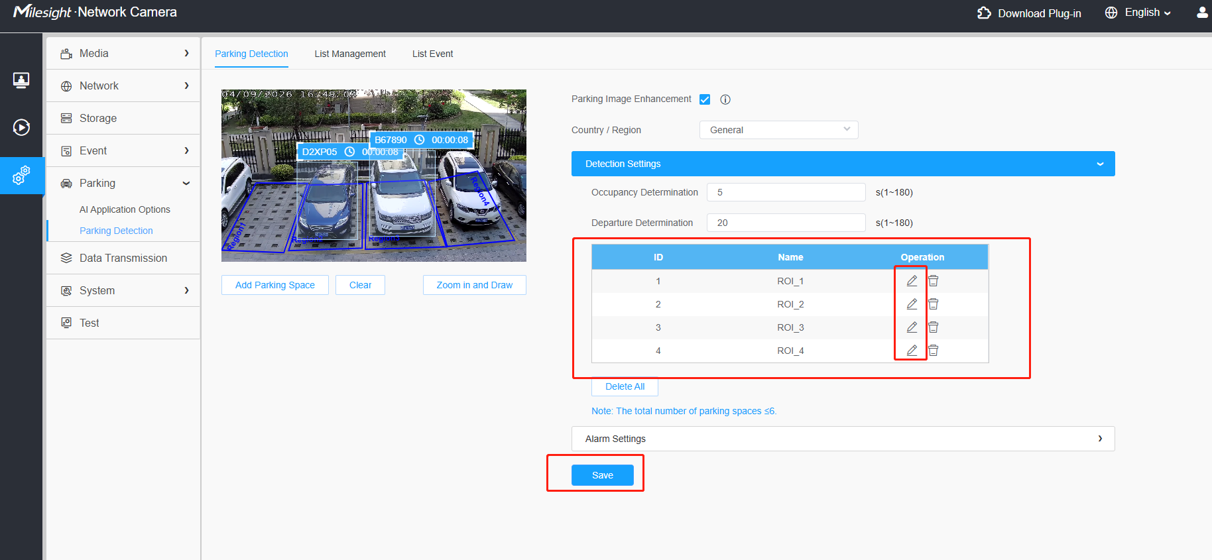
Task: Click the Clear button
Action: tap(360, 285)
